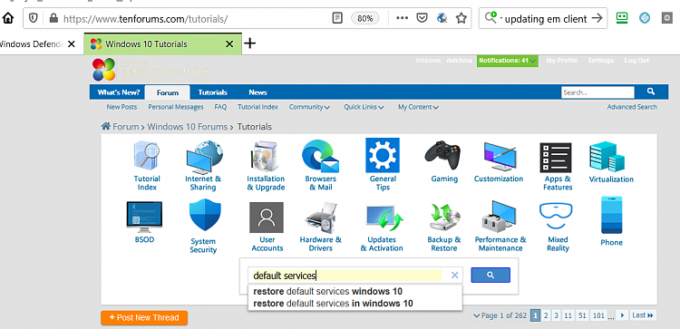
Task: Click the TenForums logo
Action: tap(150, 70)
